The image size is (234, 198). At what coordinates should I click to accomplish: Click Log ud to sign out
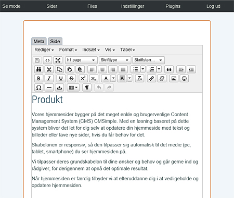click(x=213, y=6)
